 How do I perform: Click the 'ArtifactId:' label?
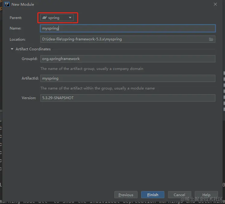(30, 78)
